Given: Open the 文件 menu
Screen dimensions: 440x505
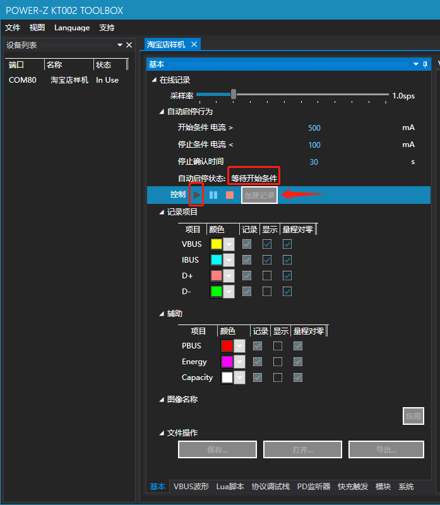Looking at the screenshot, I should pos(13,28).
